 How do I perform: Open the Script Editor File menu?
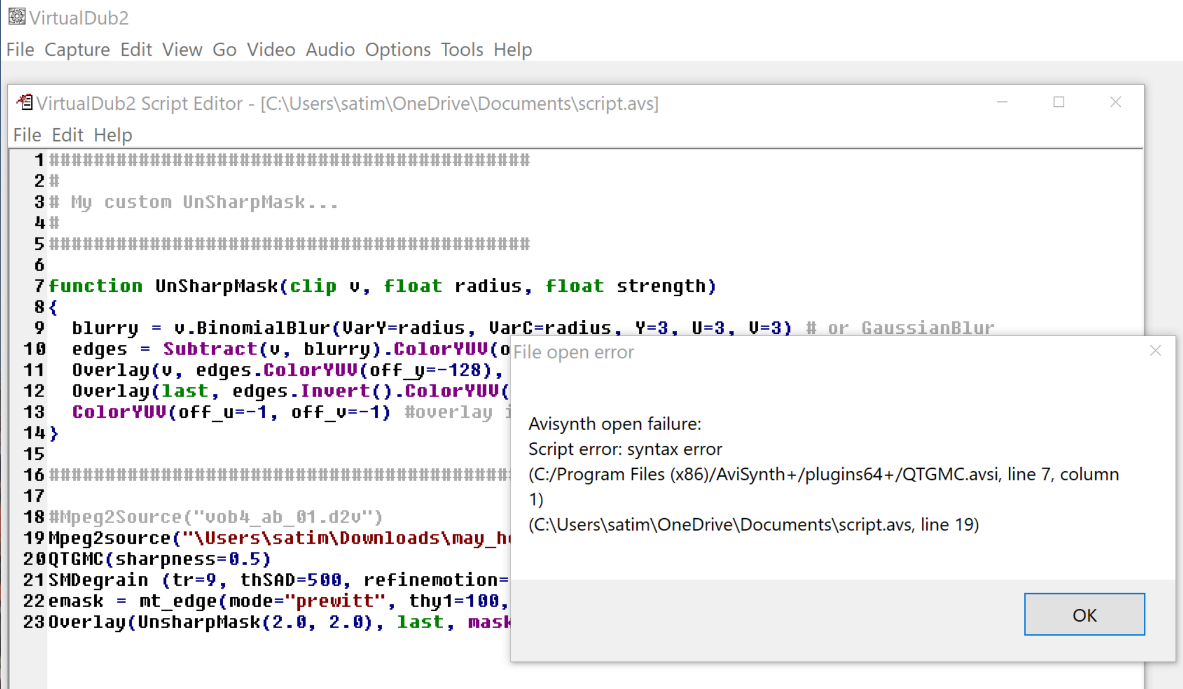tap(27, 135)
